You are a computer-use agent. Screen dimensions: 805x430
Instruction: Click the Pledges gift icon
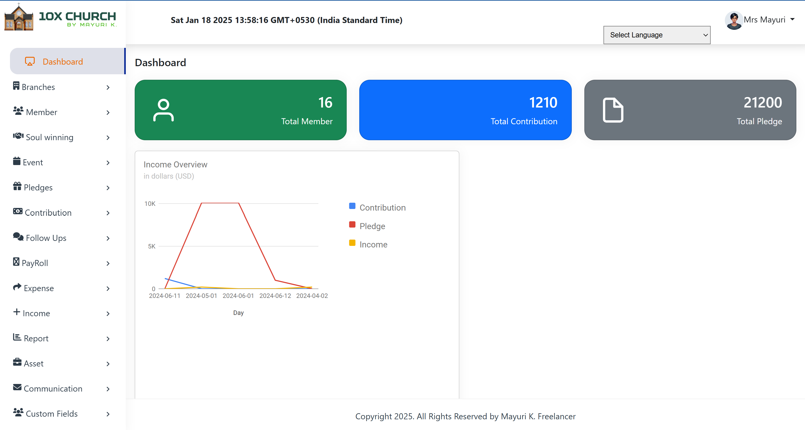pos(17,186)
